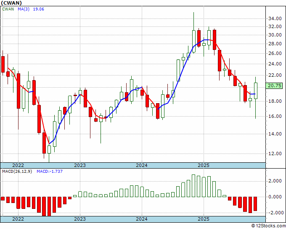Click the 19.06 moving average value
The image size is (286, 229).
coord(39,9)
